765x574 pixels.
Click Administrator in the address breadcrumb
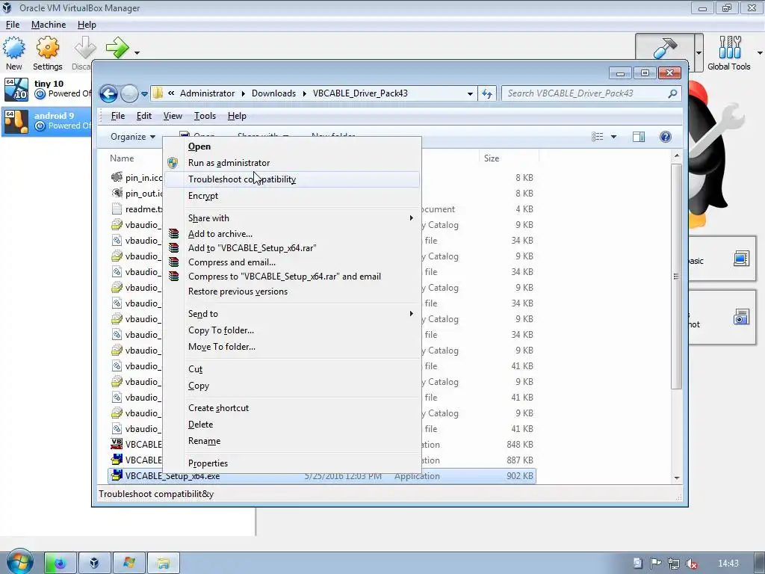207,93
